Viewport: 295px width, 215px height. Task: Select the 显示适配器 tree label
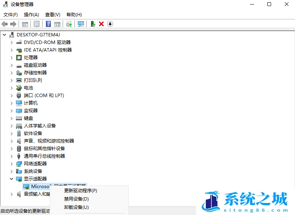pos(35,179)
